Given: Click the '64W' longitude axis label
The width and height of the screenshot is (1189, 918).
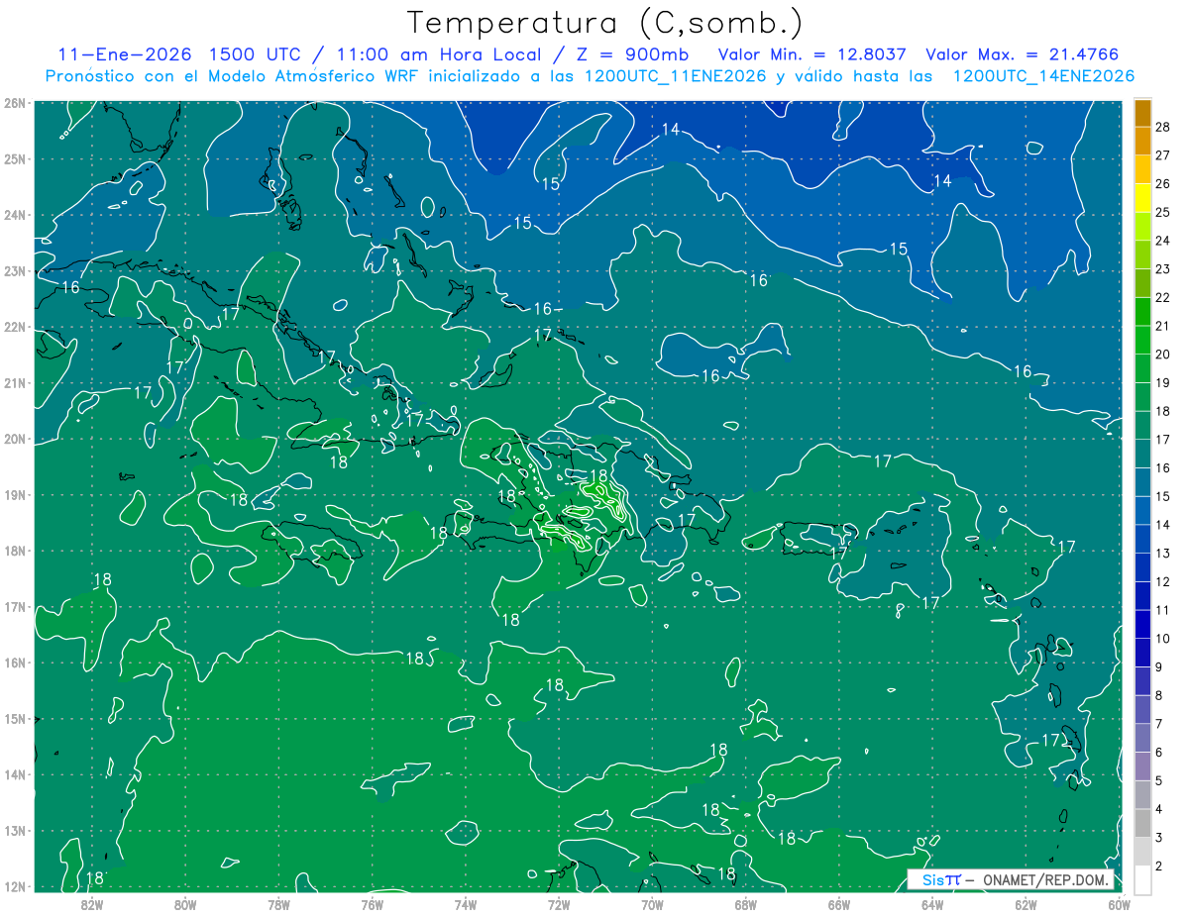Looking at the screenshot, I should click(x=932, y=904).
